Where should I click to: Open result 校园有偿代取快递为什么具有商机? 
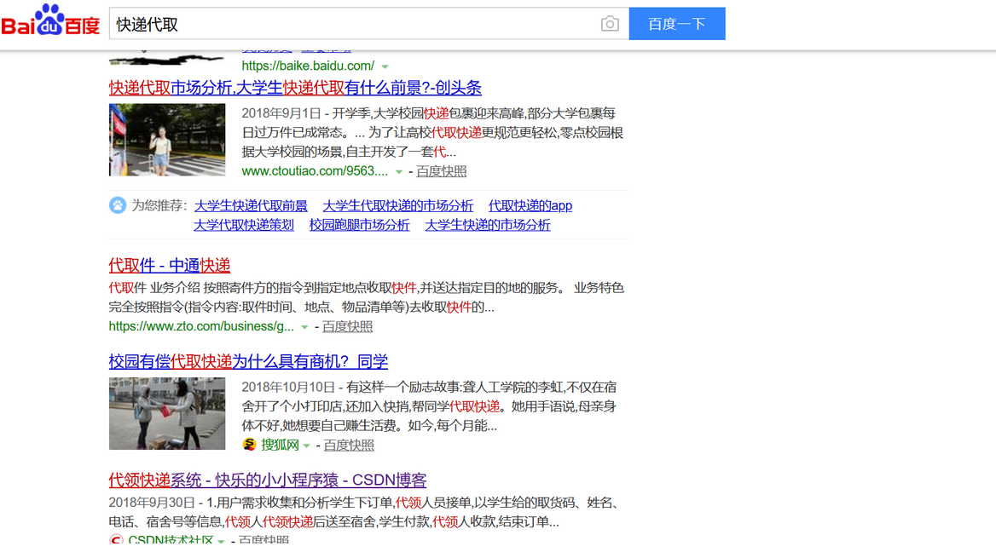[248, 362]
